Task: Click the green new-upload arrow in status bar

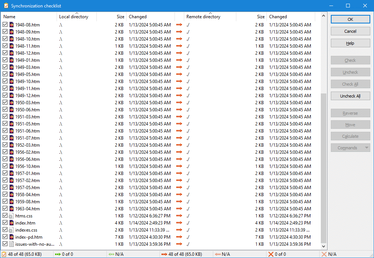Action: [x=58, y=254]
